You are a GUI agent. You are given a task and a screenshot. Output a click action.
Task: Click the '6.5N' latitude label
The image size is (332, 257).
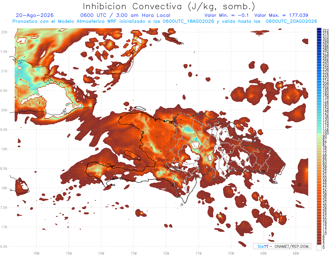4,246
